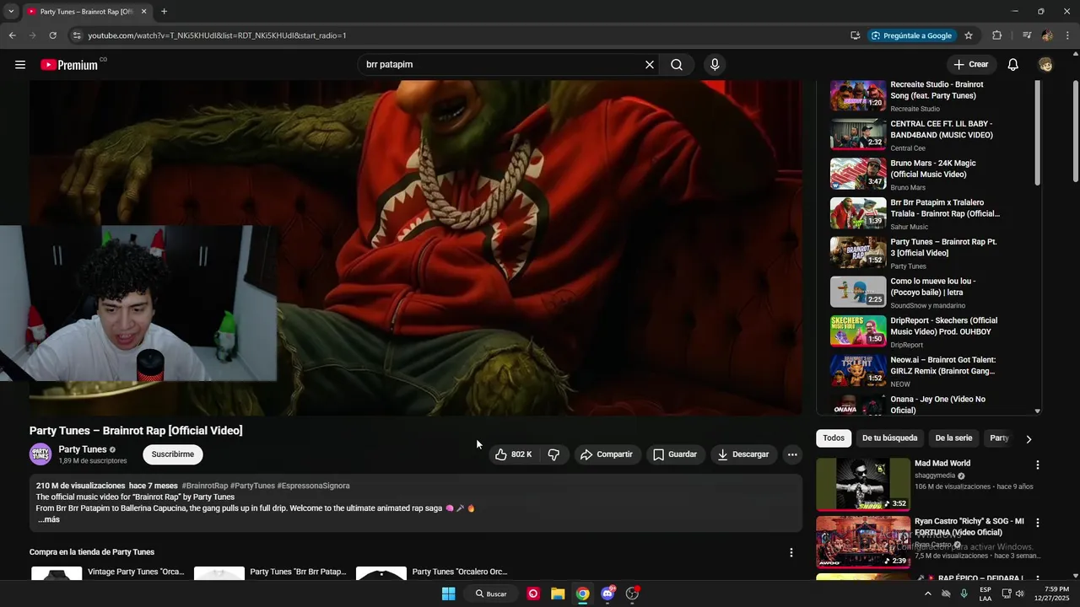The width and height of the screenshot is (1080, 607).
Task: Select the De tu búsqueda chip
Action: click(x=889, y=438)
